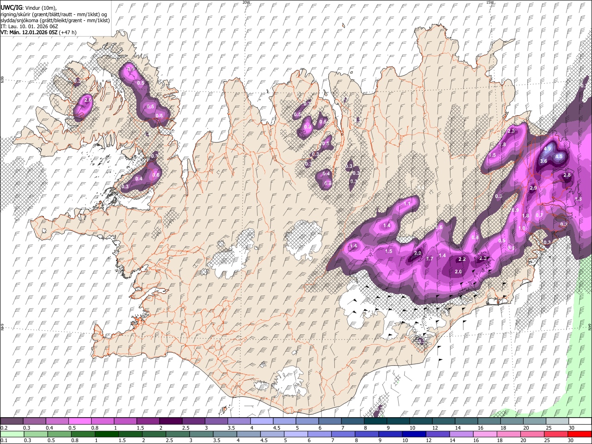The width and height of the screenshot is (592, 444).
Task: Click the '(+47 h)' forecast offset
Action: click(x=68, y=32)
